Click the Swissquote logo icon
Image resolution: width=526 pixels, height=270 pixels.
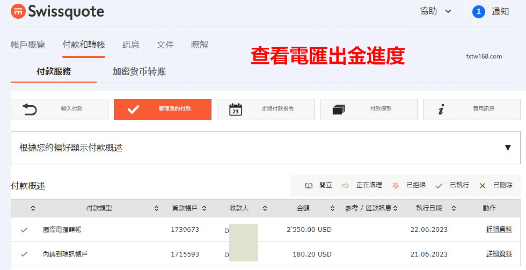tap(17, 11)
